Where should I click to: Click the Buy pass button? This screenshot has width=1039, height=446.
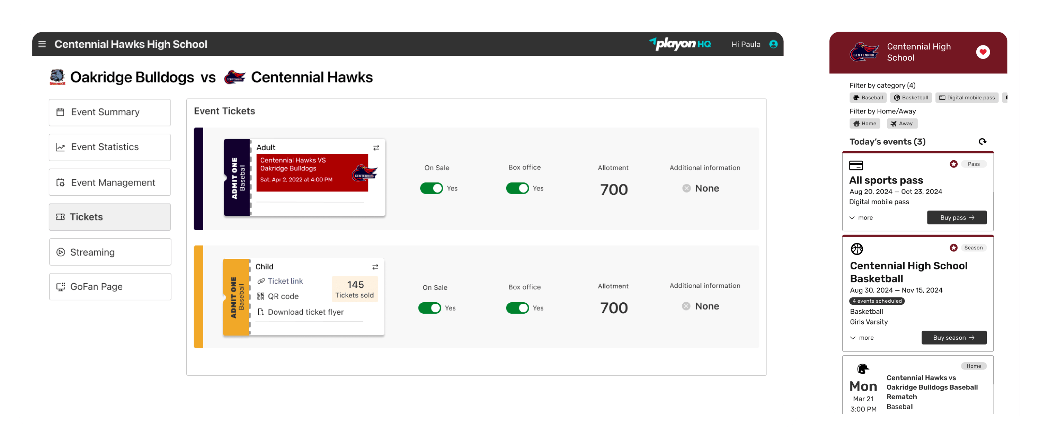pos(957,218)
